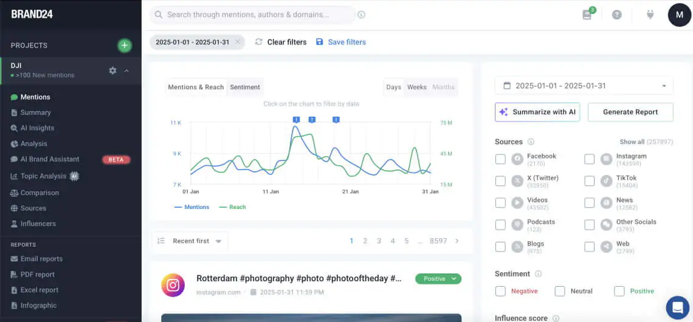This screenshot has height=322, width=693.
Task: Check the X (Twitter) source checkbox
Action: pos(500,181)
